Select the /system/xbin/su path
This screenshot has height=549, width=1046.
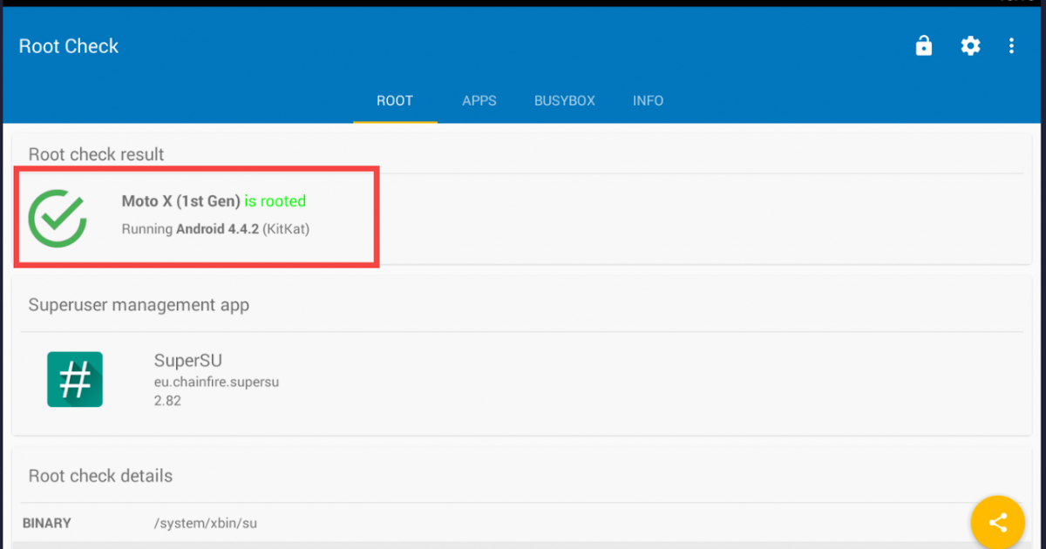pos(206,524)
